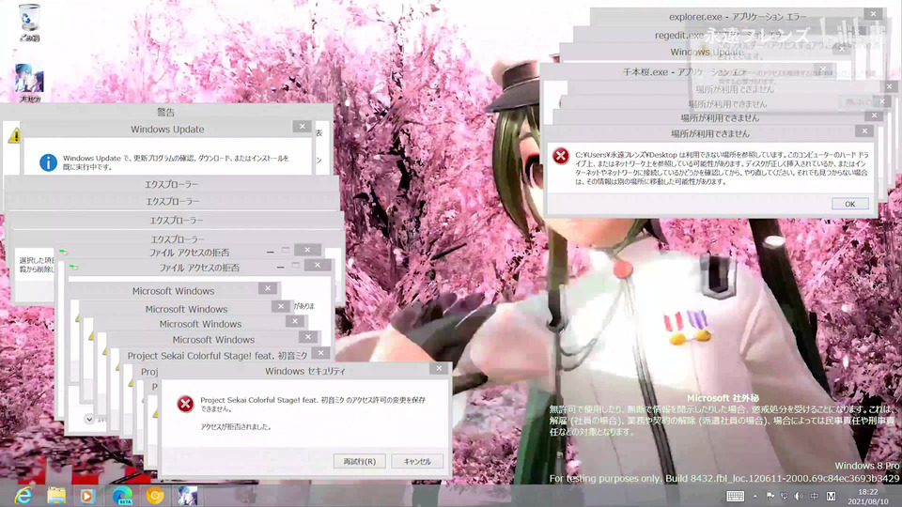Click the yellow warning icon in 警告 window
Screen dimensions: 902x507
[x=14, y=135]
